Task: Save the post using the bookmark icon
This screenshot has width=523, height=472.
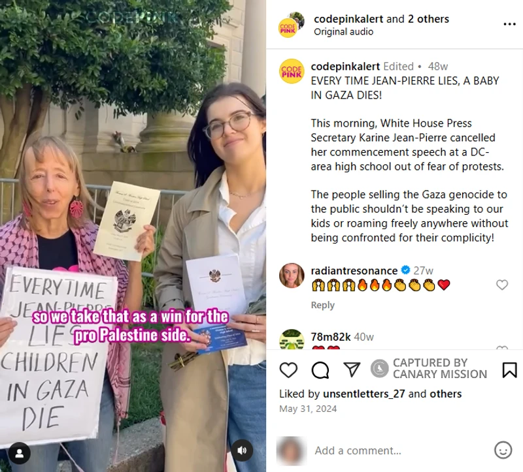Action: tap(509, 370)
